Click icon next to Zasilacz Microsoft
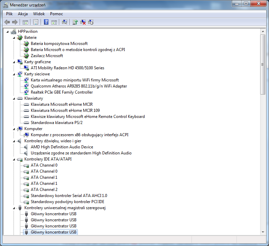The width and height of the screenshot is (269, 246). (x=26, y=56)
